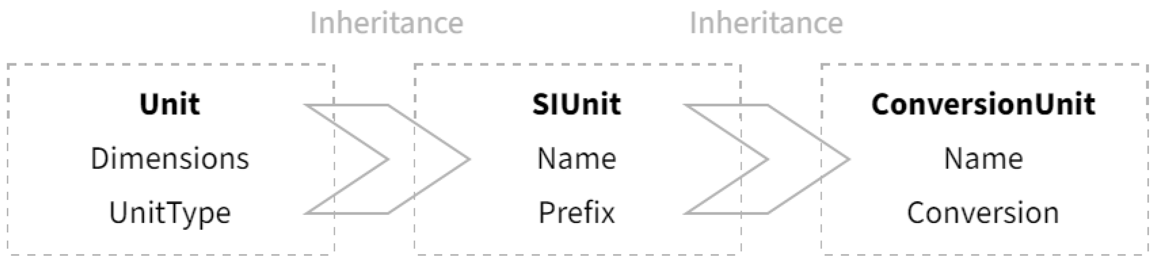Click the Inheritance label between Unit and SIUnit
1155x261 pixels.
coord(386,23)
